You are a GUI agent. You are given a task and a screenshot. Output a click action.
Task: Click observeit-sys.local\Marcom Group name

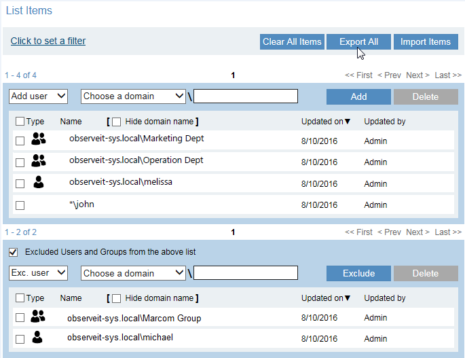tap(134, 319)
